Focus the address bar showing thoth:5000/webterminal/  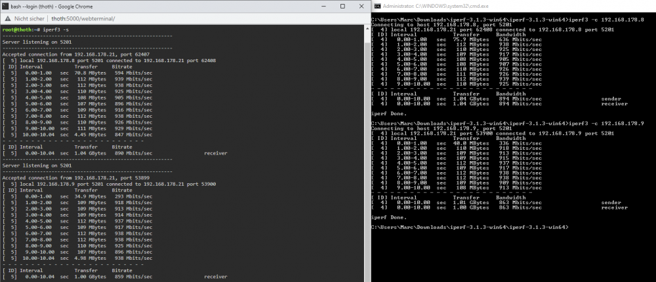click(83, 19)
